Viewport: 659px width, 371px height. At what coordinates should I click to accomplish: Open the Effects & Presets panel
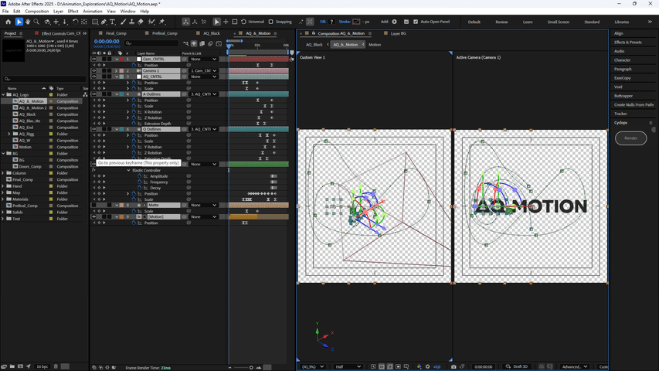point(628,43)
